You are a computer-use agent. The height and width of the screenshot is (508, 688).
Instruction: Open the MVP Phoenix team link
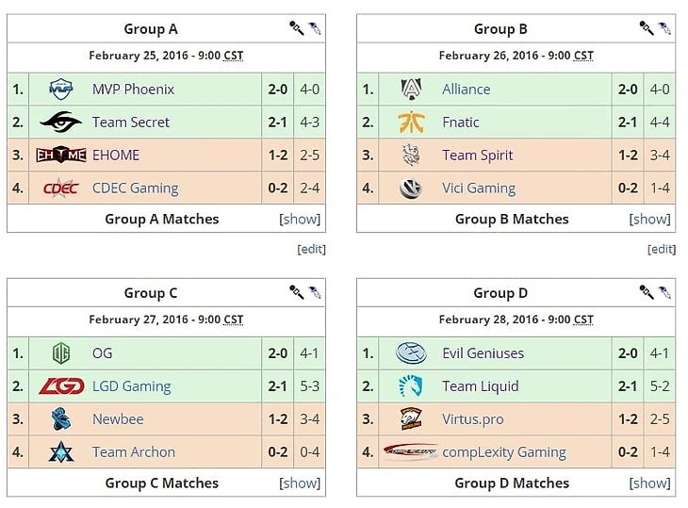[x=133, y=90]
